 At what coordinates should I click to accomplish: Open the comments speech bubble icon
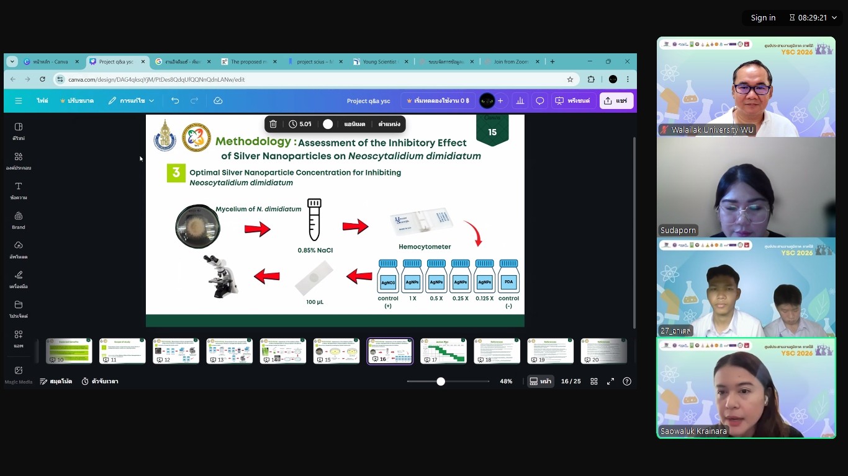[x=540, y=100]
